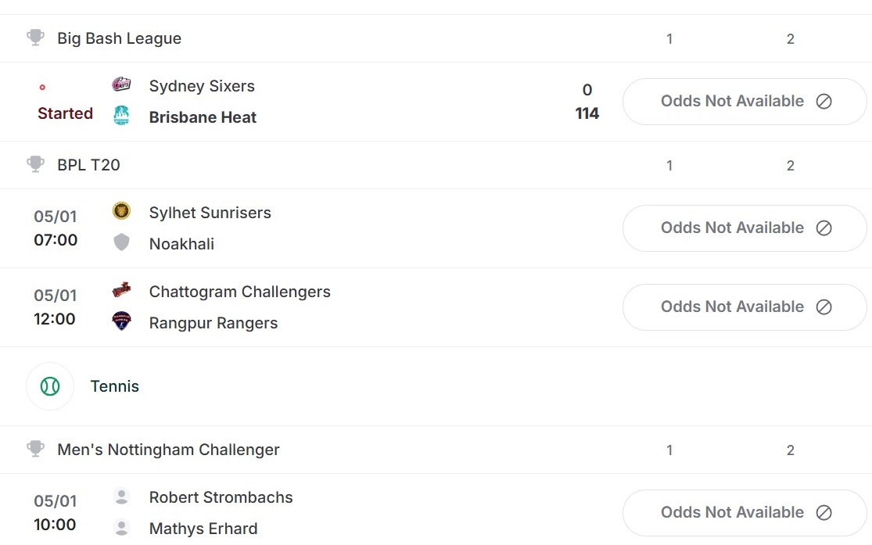Click the Chattogram Challengers team logo
Viewport: 872px width, 545px height.
pos(121,289)
